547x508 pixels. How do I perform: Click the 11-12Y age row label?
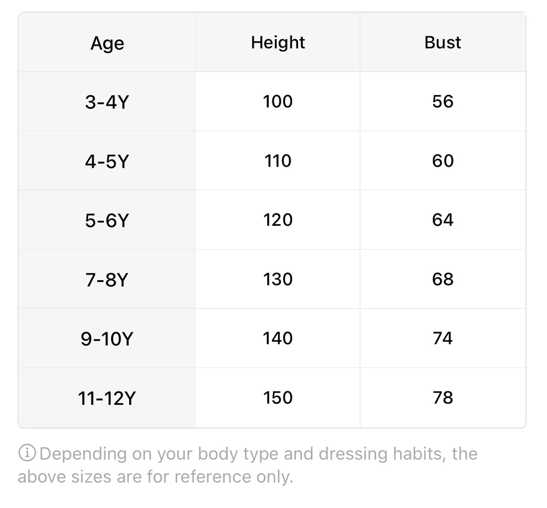pyautogui.click(x=107, y=398)
